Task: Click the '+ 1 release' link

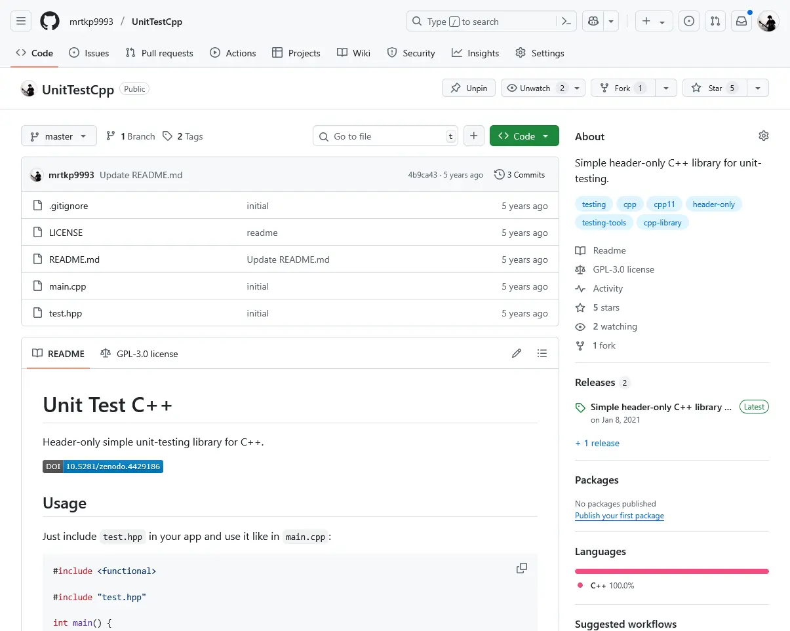Action: [597, 443]
